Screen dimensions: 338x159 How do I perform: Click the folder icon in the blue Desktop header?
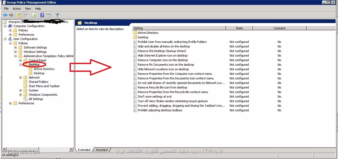click(x=80, y=23)
